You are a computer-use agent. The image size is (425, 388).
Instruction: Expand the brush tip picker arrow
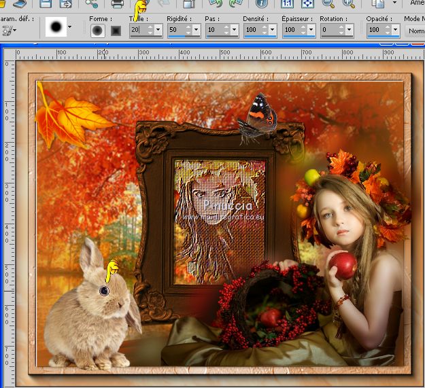(x=69, y=27)
